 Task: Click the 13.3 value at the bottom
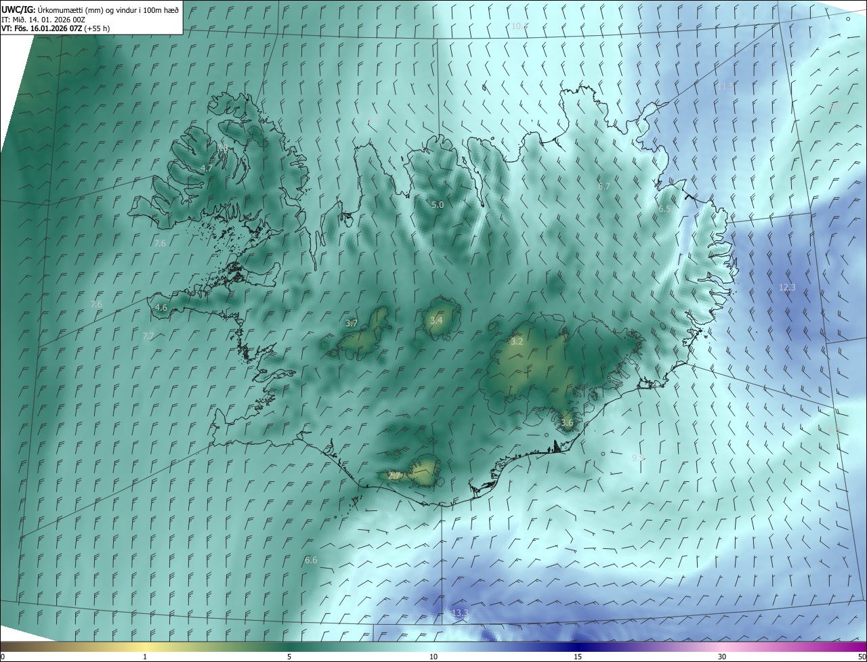coord(460,613)
